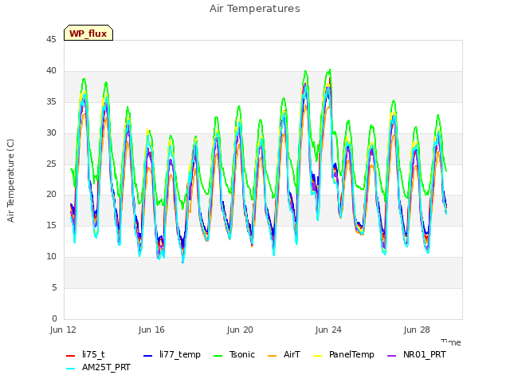This screenshot has height=383, width=510.
Task: Toggle NR01_PRT series in legend
Action: tap(417, 354)
